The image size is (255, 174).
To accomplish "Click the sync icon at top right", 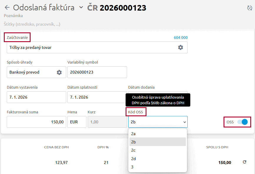I will tap(249, 8).
